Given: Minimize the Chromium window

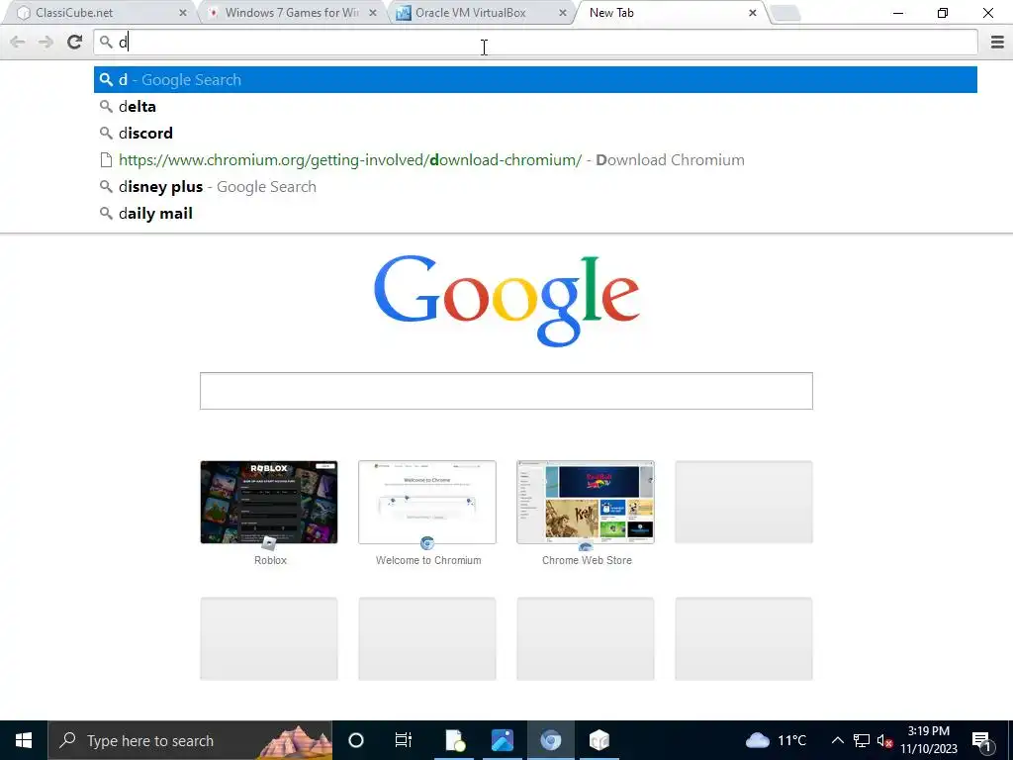Looking at the screenshot, I should 898,13.
